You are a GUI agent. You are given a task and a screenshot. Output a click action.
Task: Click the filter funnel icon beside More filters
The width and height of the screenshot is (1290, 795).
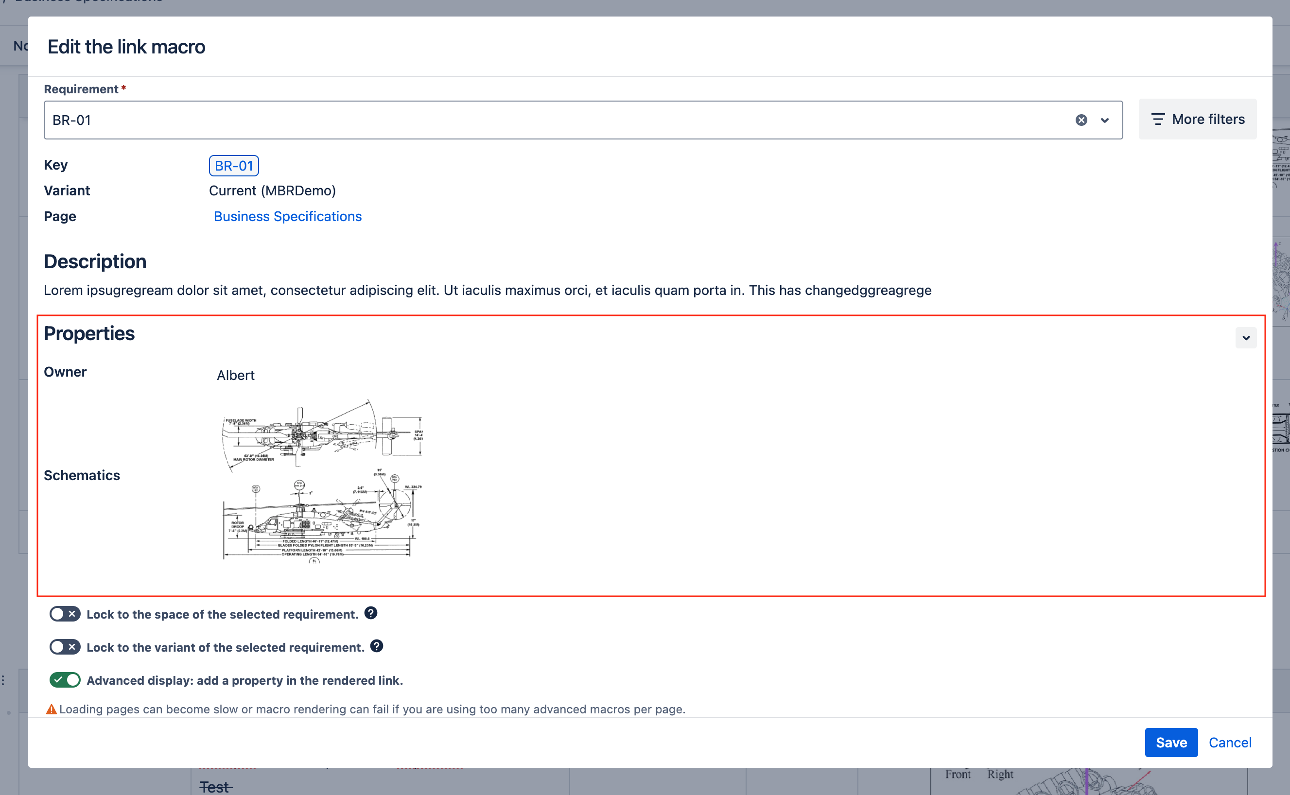[x=1159, y=120]
